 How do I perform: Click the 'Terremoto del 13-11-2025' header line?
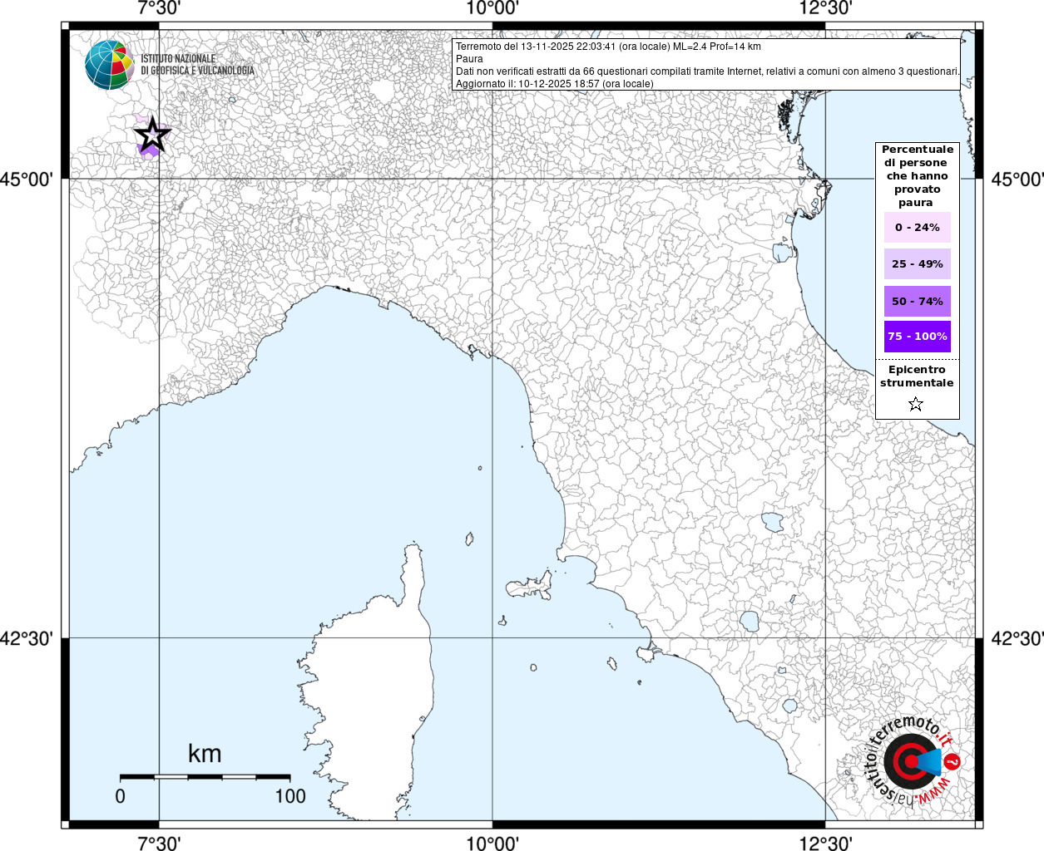608,47
